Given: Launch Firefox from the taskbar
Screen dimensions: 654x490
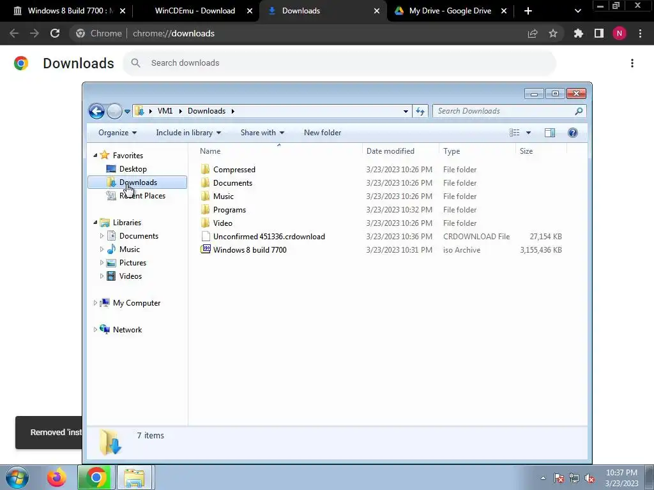Looking at the screenshot, I should click(56, 477).
